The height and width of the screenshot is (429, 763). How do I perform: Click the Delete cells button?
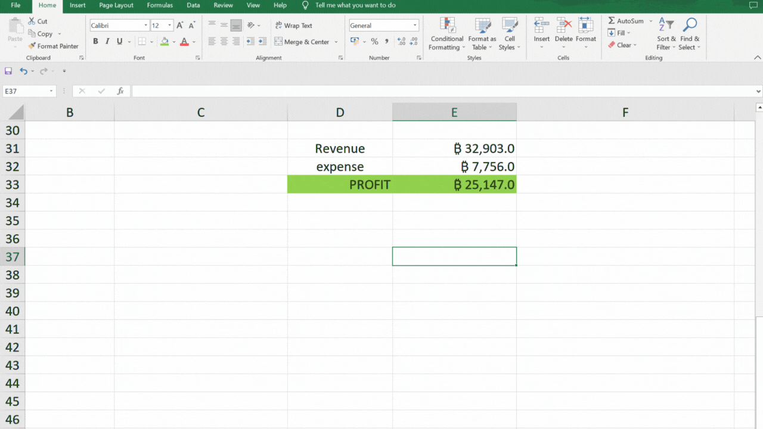(564, 34)
